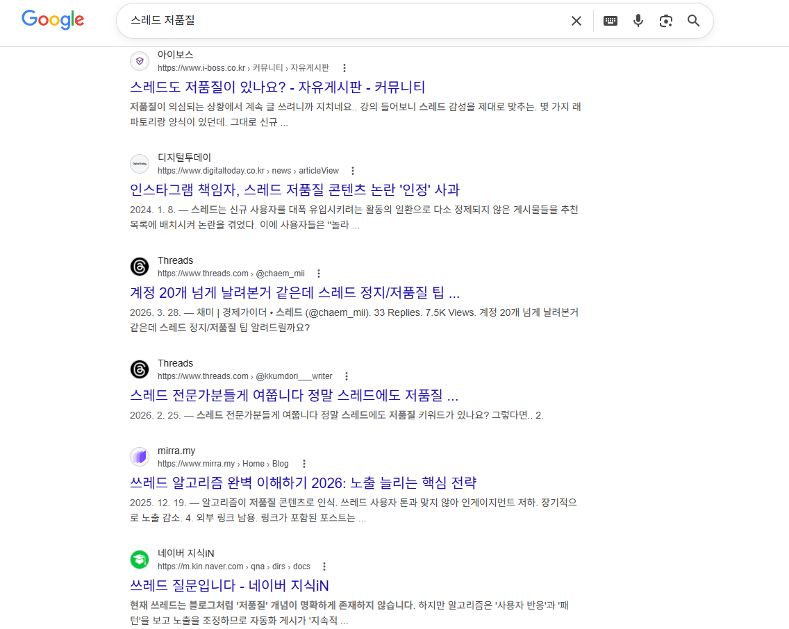Start voice search with microphone icon

[638, 21]
